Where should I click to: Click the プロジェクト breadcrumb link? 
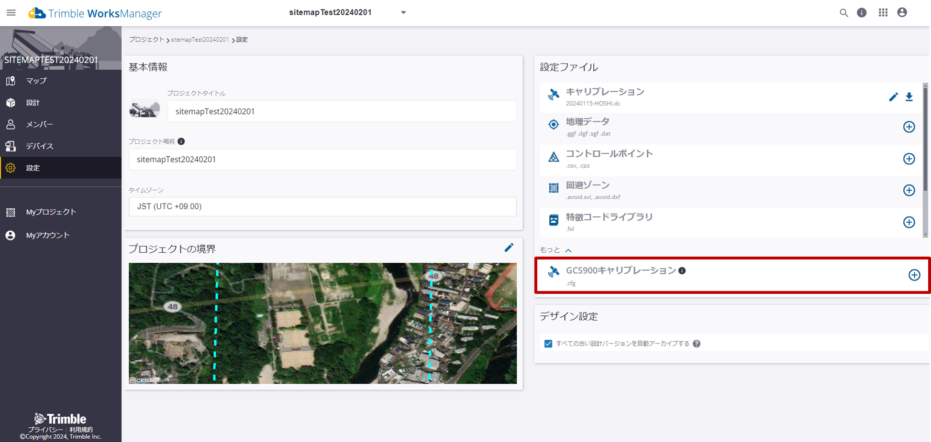point(146,40)
